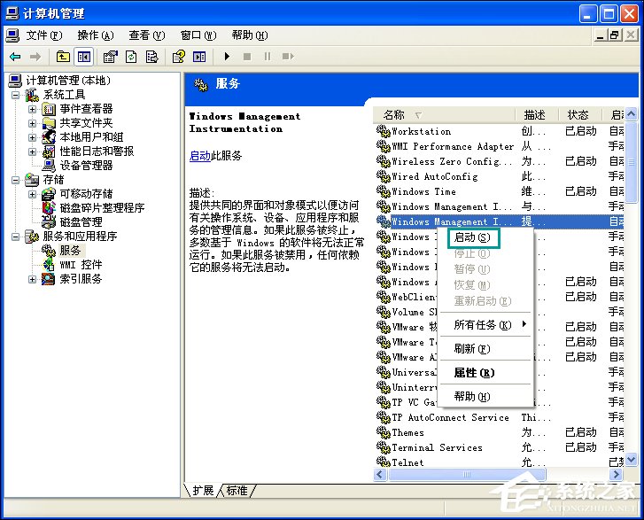Click the horizontal scrollbar left arrow

click(379, 475)
